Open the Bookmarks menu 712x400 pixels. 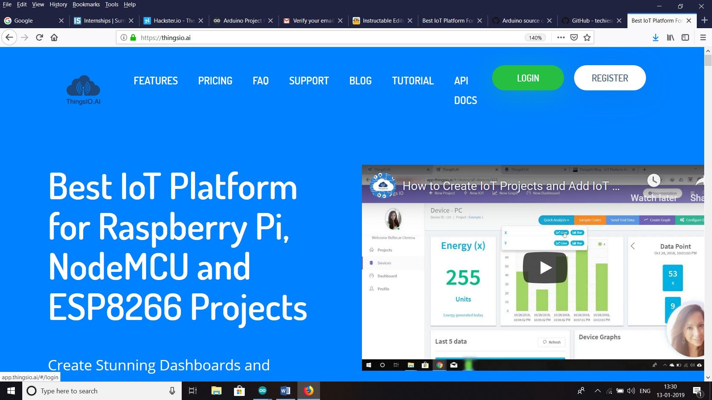tap(86, 4)
